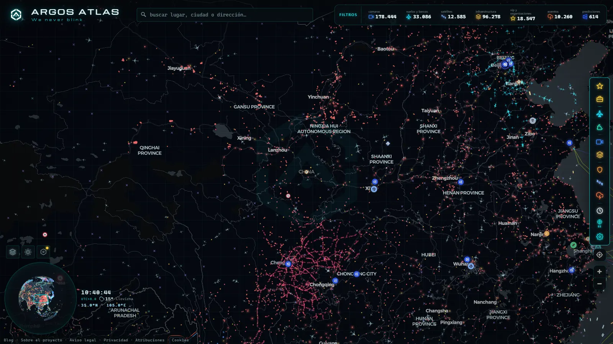Open map layers button above the globe
613x344 pixels.
coord(13,252)
